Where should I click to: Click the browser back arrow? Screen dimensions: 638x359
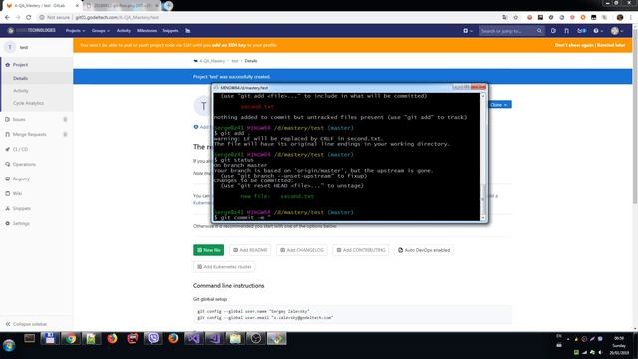(7, 18)
